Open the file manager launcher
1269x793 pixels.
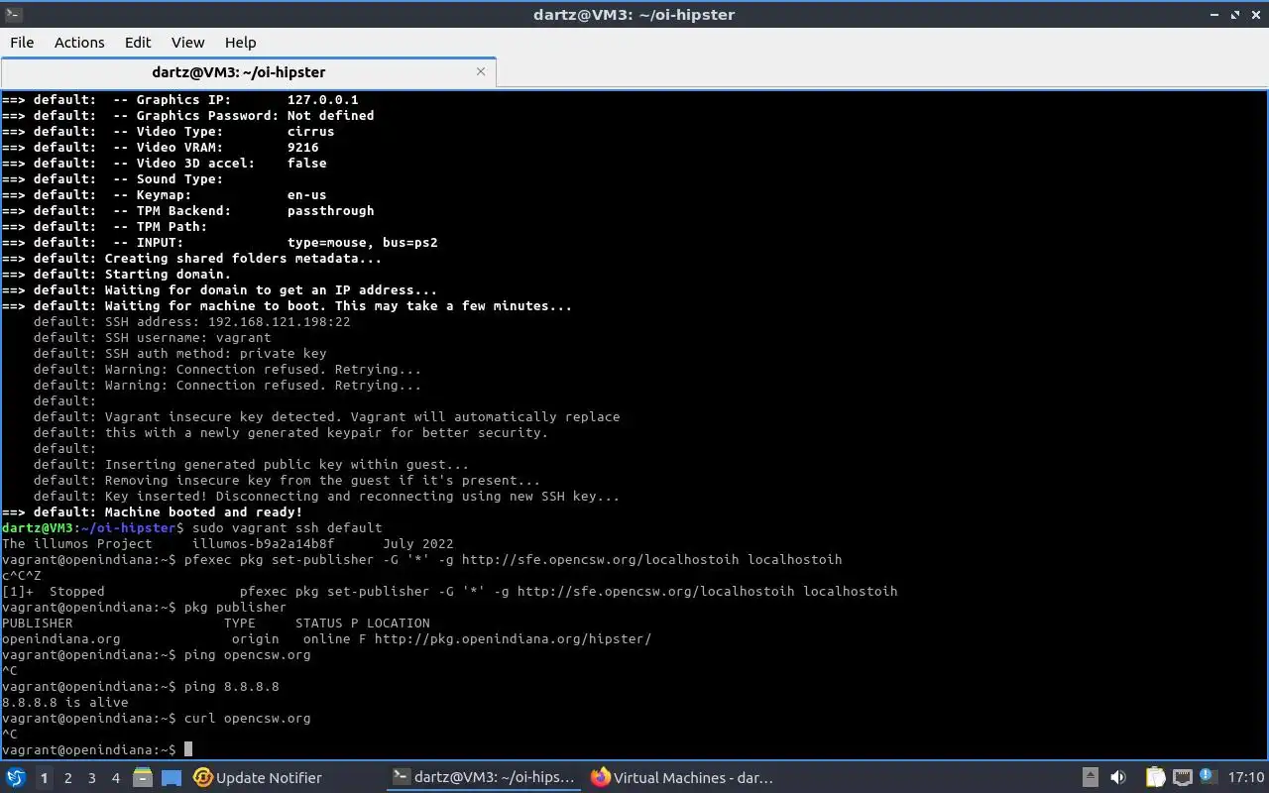143,778
